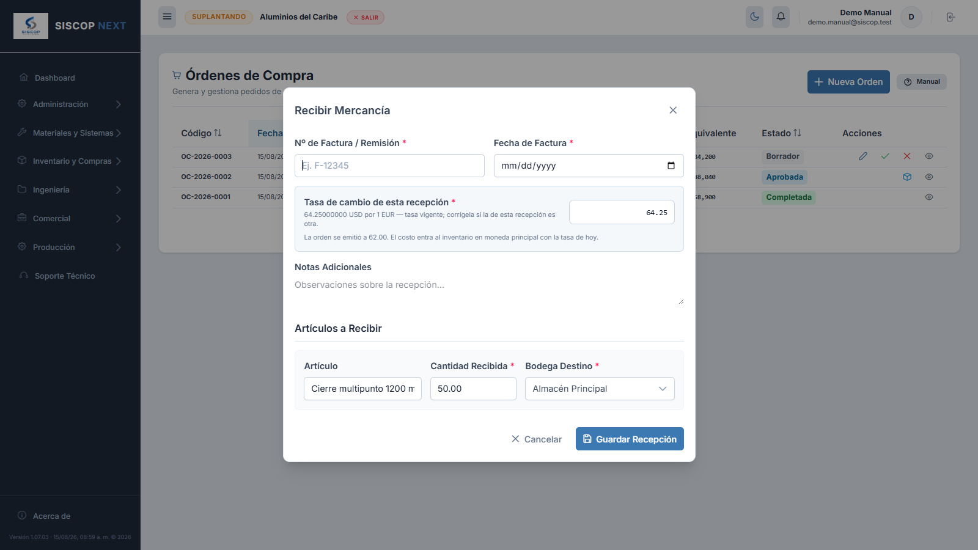Cancel order OC-2026-0003 X icon
The width and height of the screenshot is (978, 550).
click(907, 156)
